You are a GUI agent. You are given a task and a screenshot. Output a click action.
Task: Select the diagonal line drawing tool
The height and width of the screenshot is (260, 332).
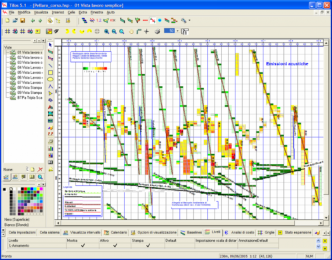tap(51, 65)
